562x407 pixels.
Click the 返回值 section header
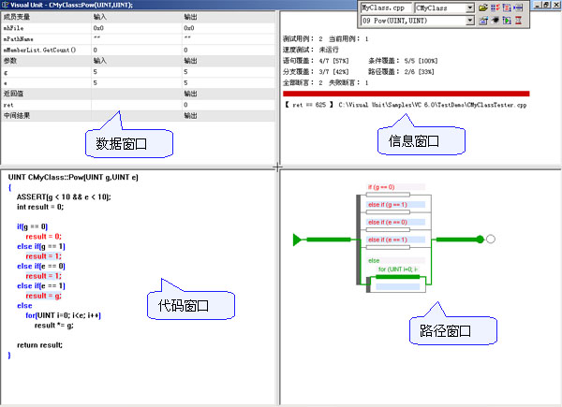[x=138, y=94]
